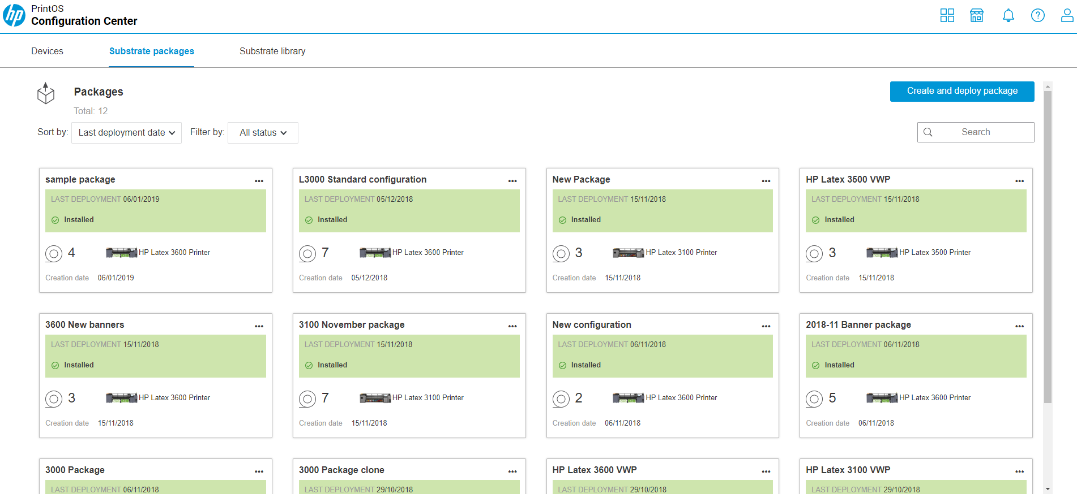Click printer image in New Package card
1077x498 pixels.
click(x=628, y=253)
